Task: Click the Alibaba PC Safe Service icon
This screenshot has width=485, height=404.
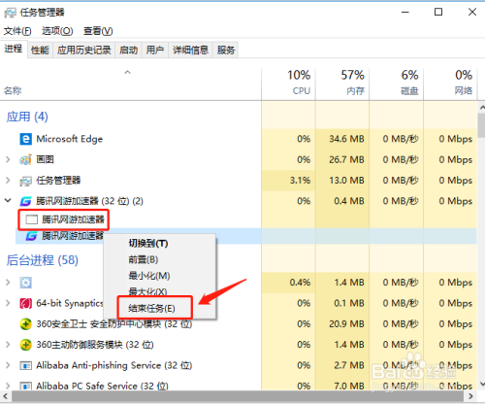Action: [x=25, y=386]
